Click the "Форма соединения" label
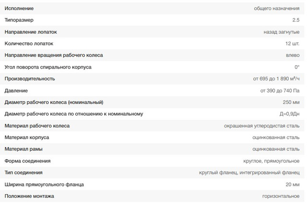The height and width of the screenshot is (207, 307). point(27,161)
